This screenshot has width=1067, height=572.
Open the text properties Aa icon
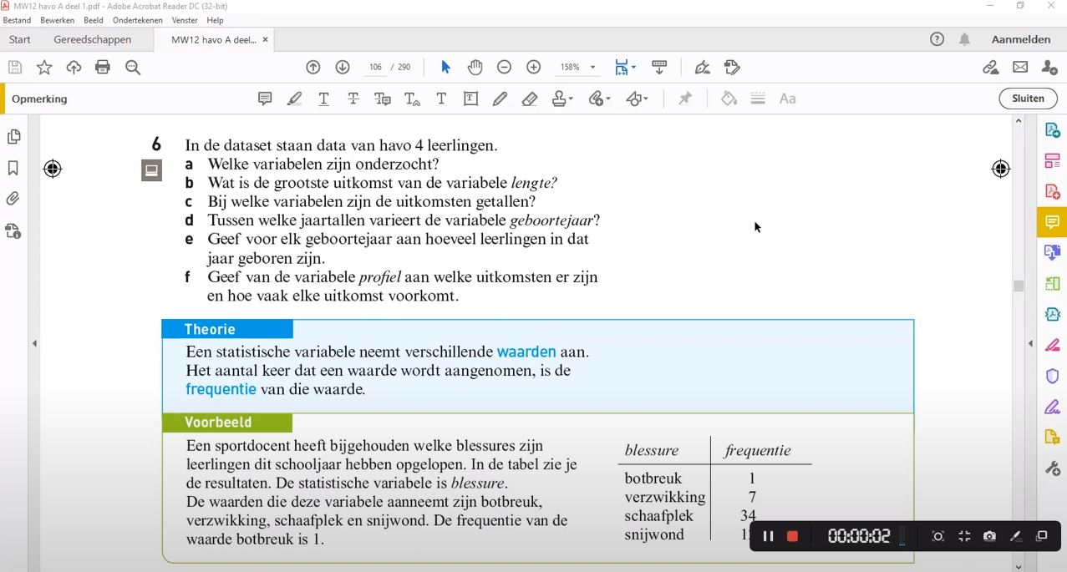point(787,99)
